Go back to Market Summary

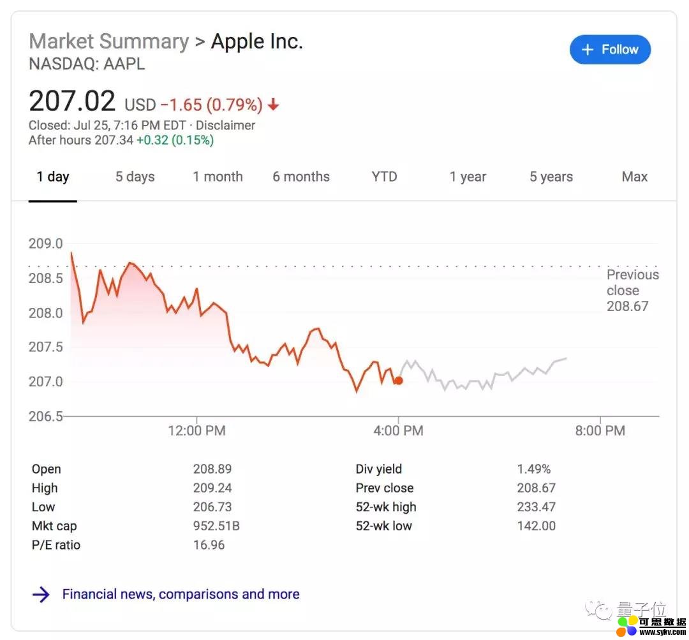109,41
